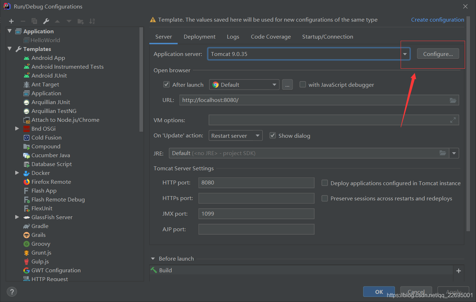Sort configurations alphabetically icon
The image size is (476, 302).
[x=92, y=21]
